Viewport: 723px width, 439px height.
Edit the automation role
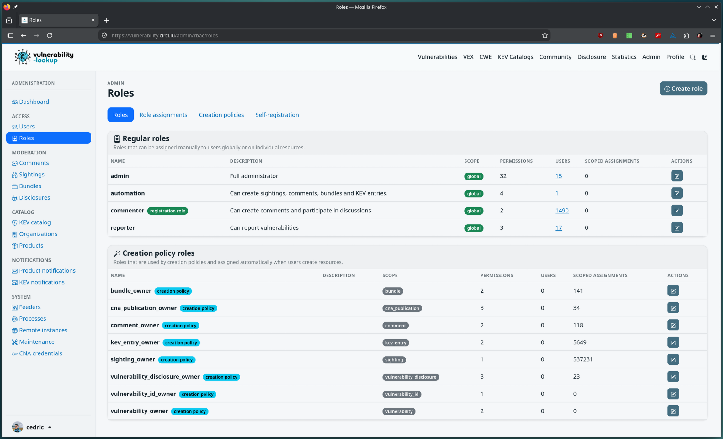coord(677,193)
